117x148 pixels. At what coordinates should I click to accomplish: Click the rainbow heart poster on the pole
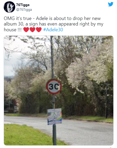coord(54,116)
